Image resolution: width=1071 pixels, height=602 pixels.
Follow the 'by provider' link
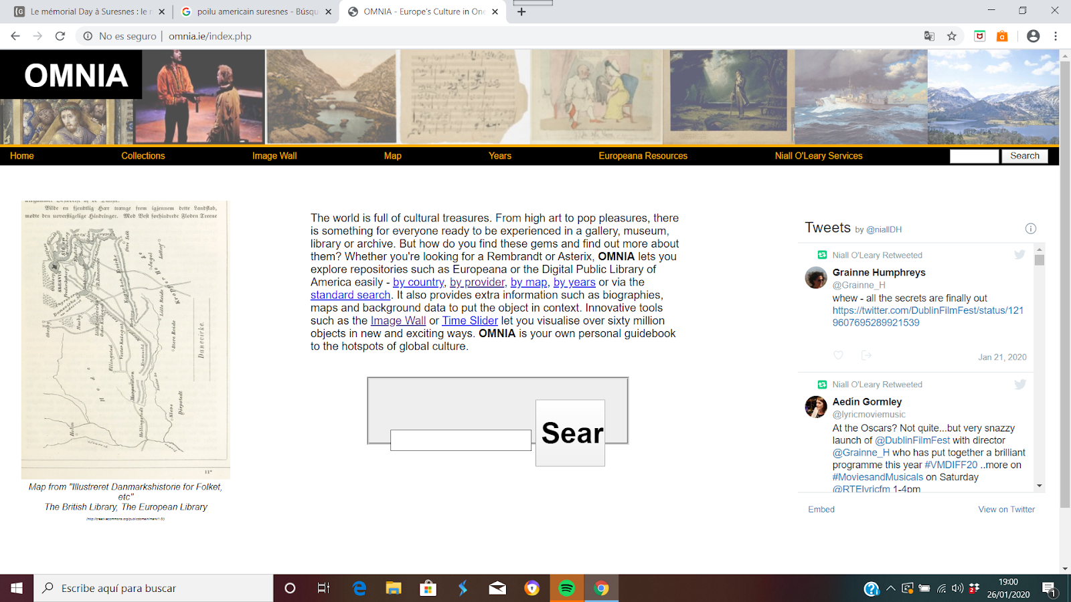tap(477, 282)
